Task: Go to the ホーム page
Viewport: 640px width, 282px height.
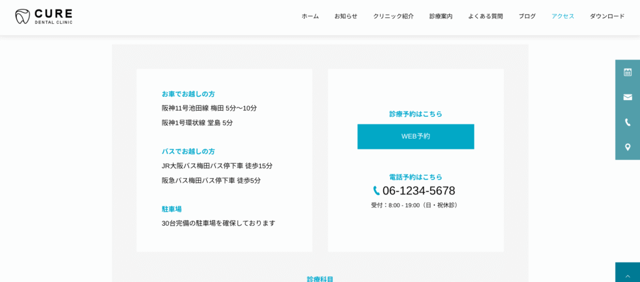Action: (310, 16)
